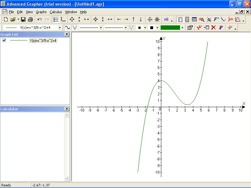This screenshot has height=188, width=251.
Task: Open the Window menu
Action: pos(71,12)
